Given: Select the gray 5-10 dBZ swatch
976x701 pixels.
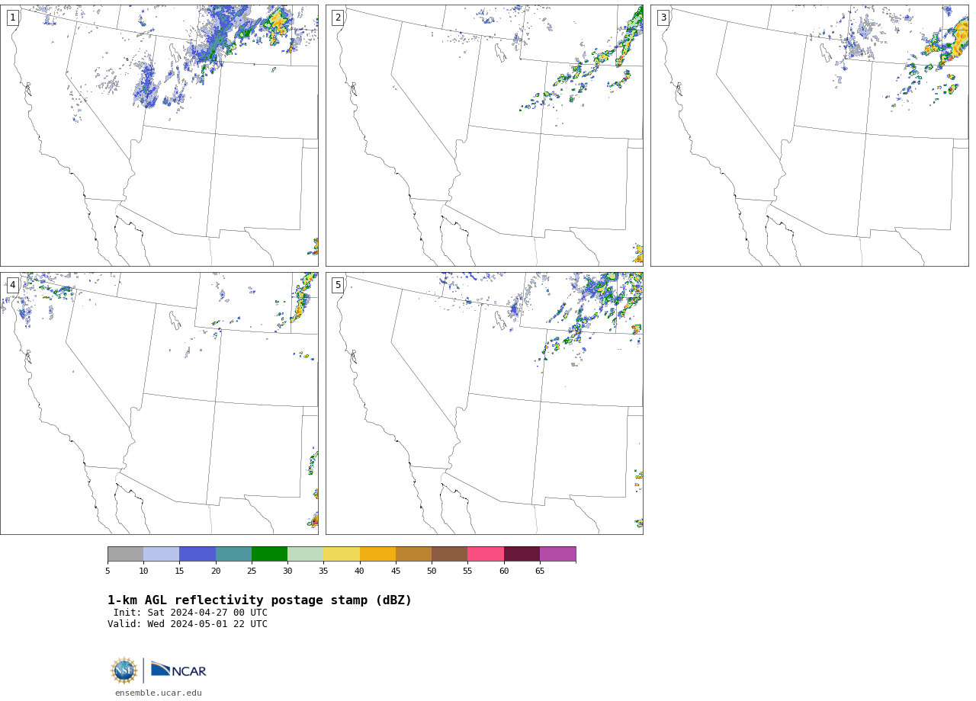Looking at the screenshot, I should click(125, 554).
